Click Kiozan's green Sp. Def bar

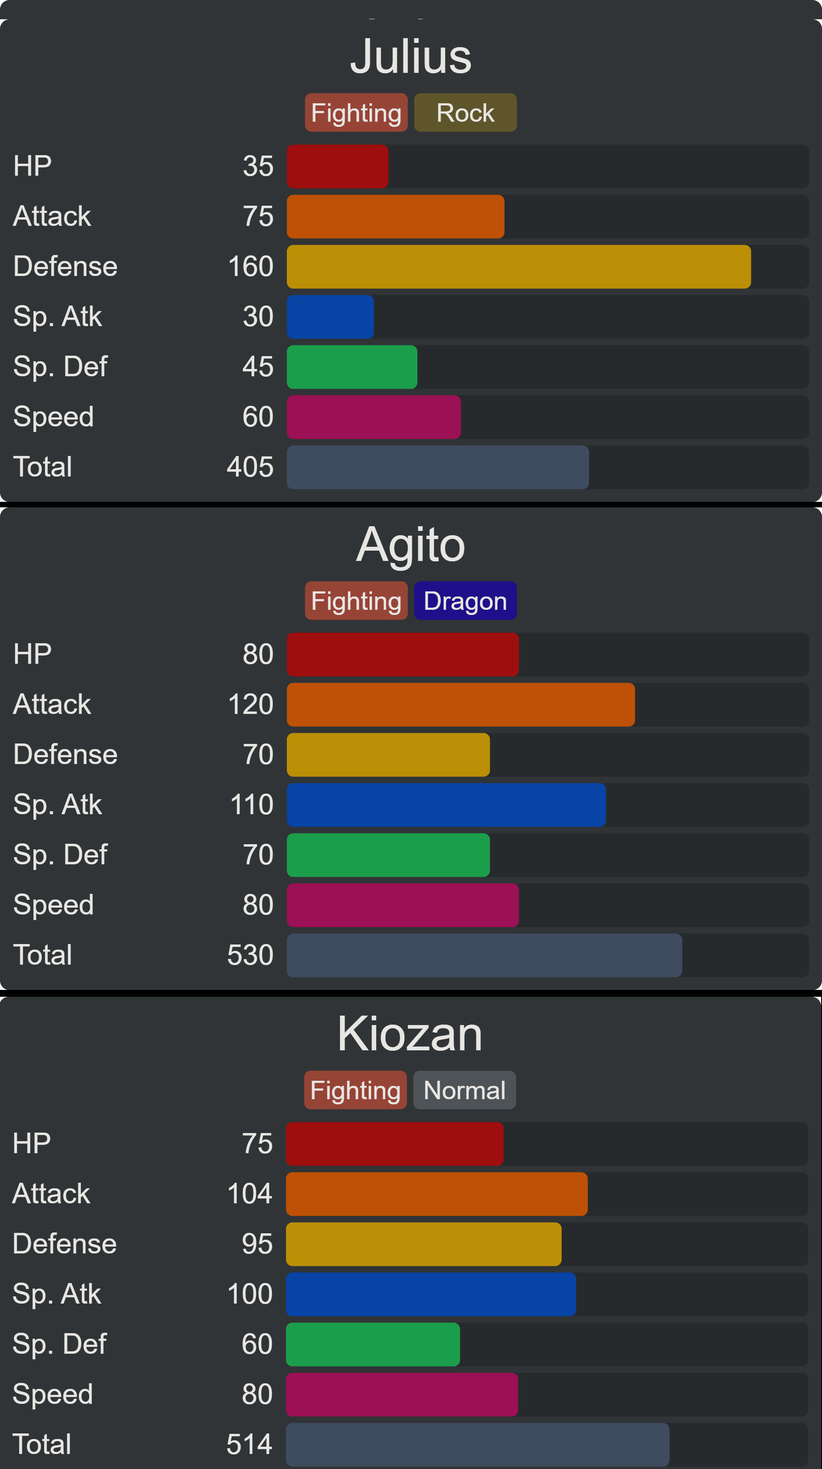click(x=373, y=1344)
